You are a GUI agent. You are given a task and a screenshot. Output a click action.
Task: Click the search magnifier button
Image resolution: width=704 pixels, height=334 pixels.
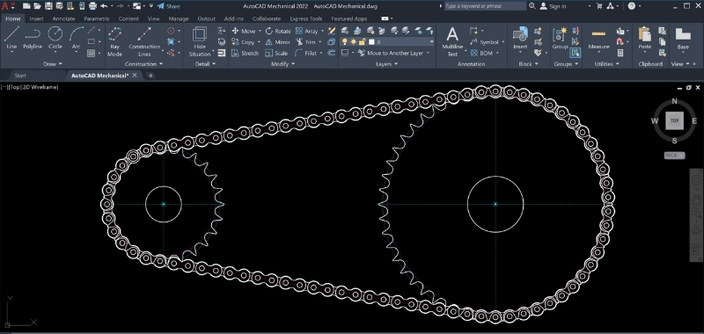tap(532, 6)
